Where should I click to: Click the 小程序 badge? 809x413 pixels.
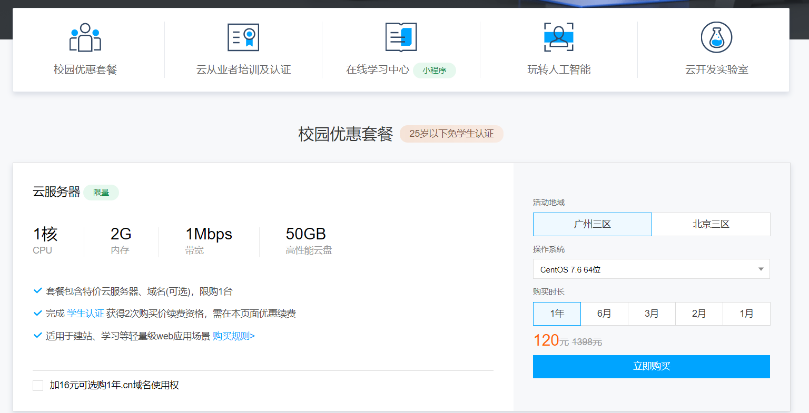click(x=435, y=70)
